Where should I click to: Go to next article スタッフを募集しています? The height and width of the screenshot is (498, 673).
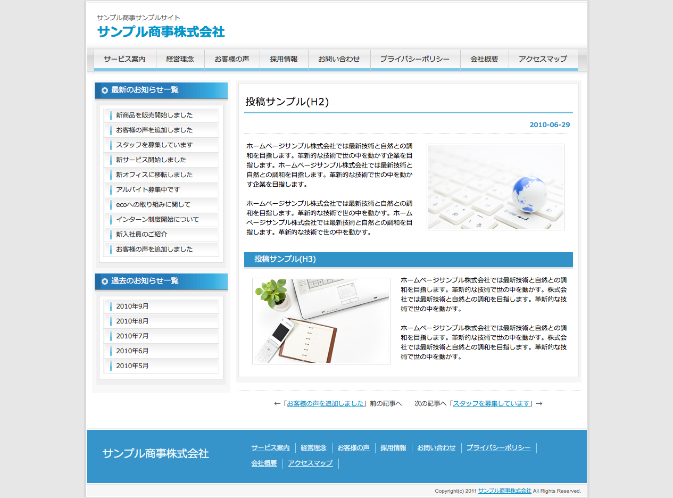[x=491, y=404]
